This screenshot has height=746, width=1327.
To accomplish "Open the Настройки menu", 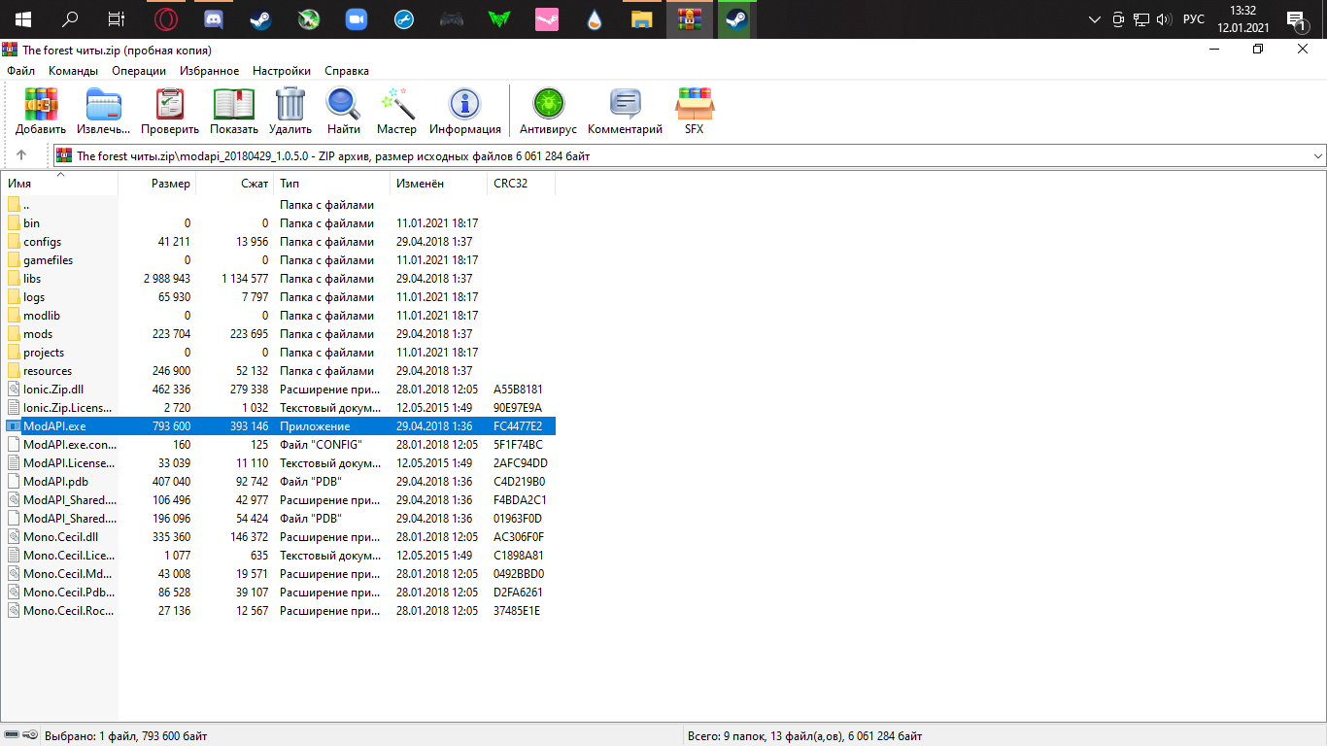I will 282,71.
